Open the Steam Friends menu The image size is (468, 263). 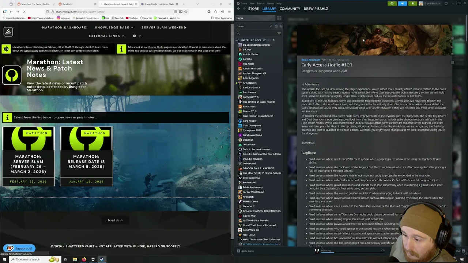(x=261, y=3)
